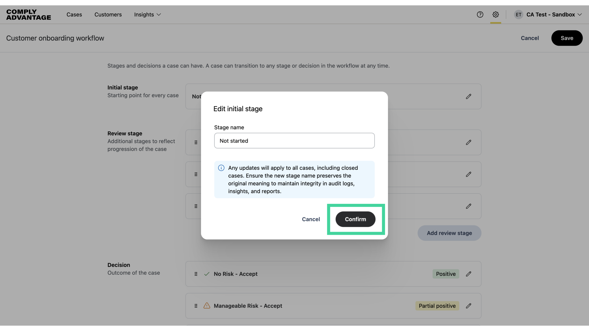Click Add review stage
589x331 pixels.
pyautogui.click(x=449, y=233)
